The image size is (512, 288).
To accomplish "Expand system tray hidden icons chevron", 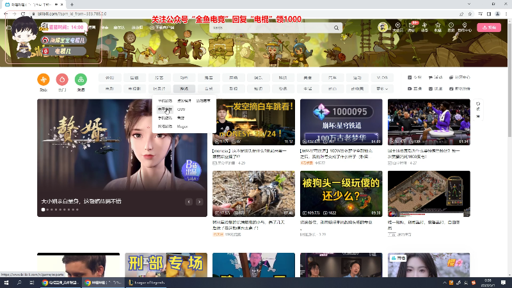I will pyautogui.click(x=444, y=282).
